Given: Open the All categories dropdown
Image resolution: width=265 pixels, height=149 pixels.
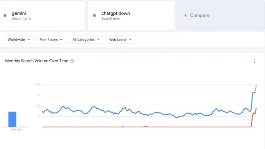Looking at the screenshot, I should point(86,40).
